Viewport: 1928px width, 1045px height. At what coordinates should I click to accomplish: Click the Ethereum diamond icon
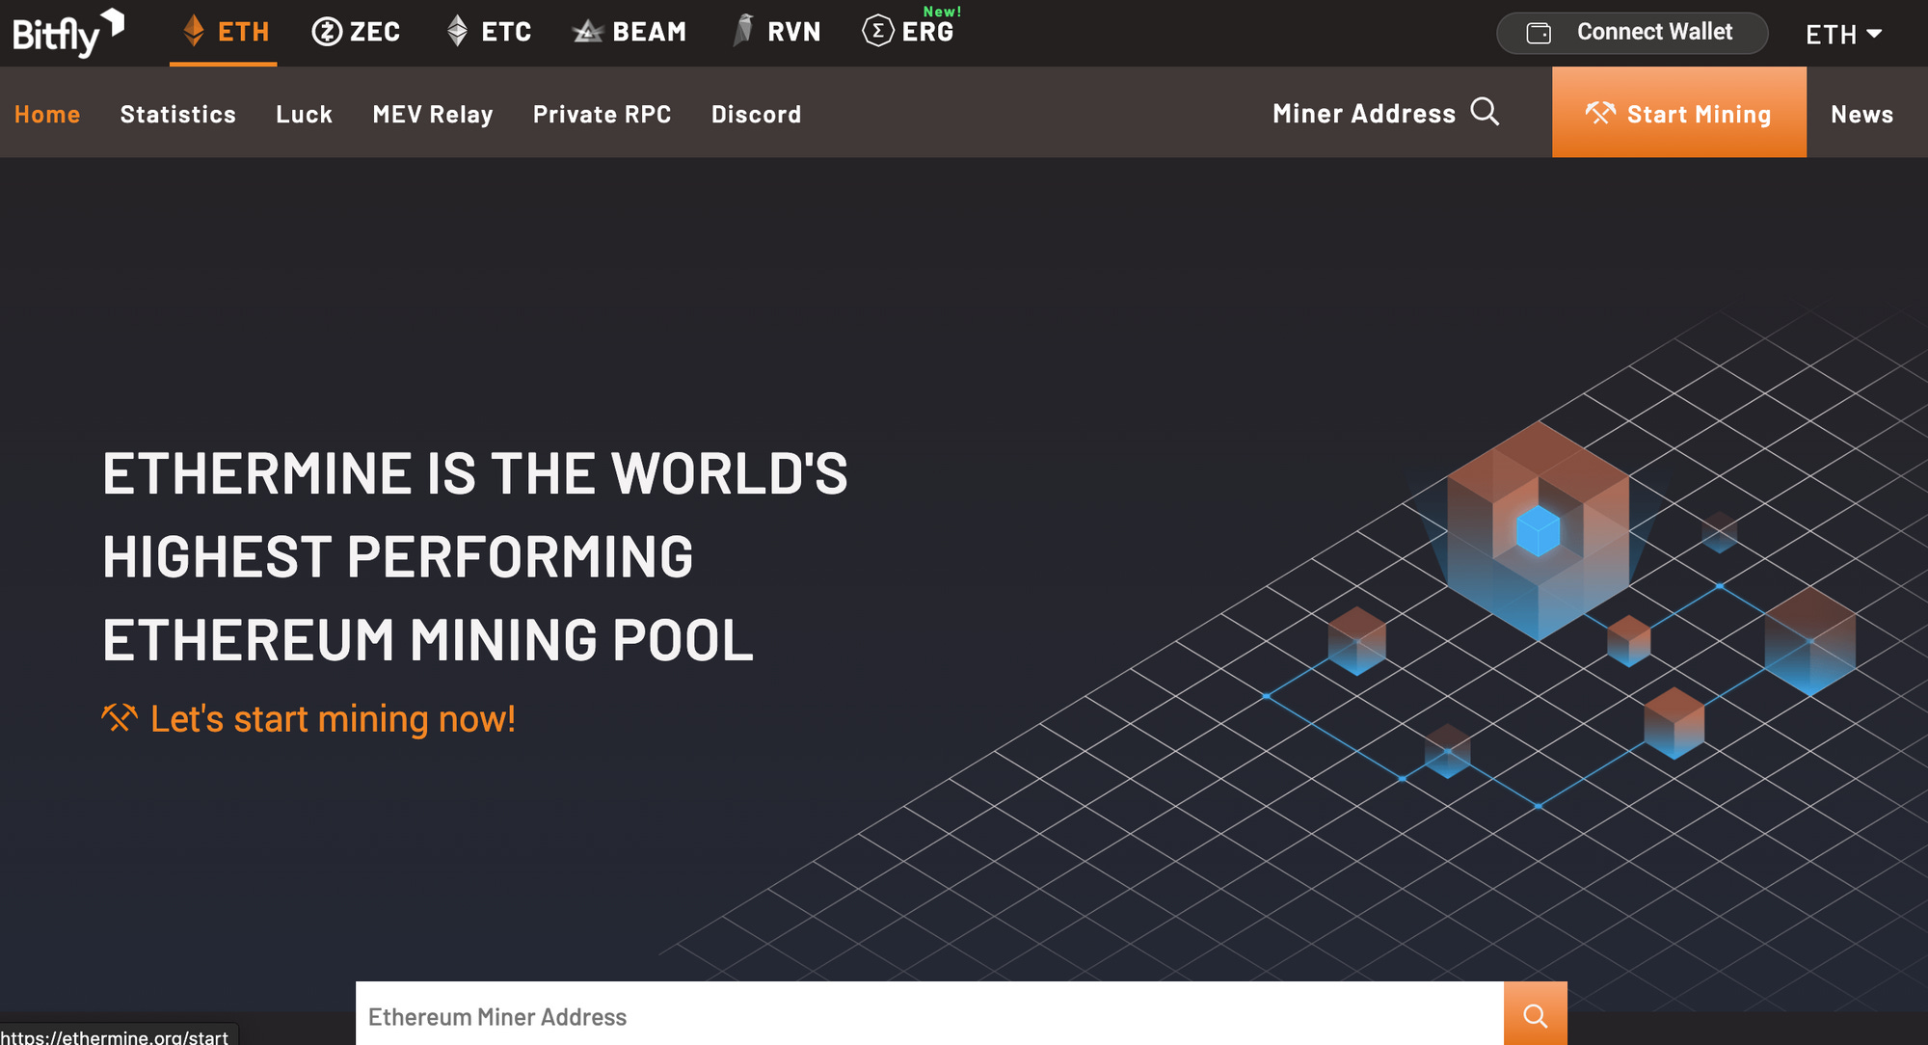[194, 31]
